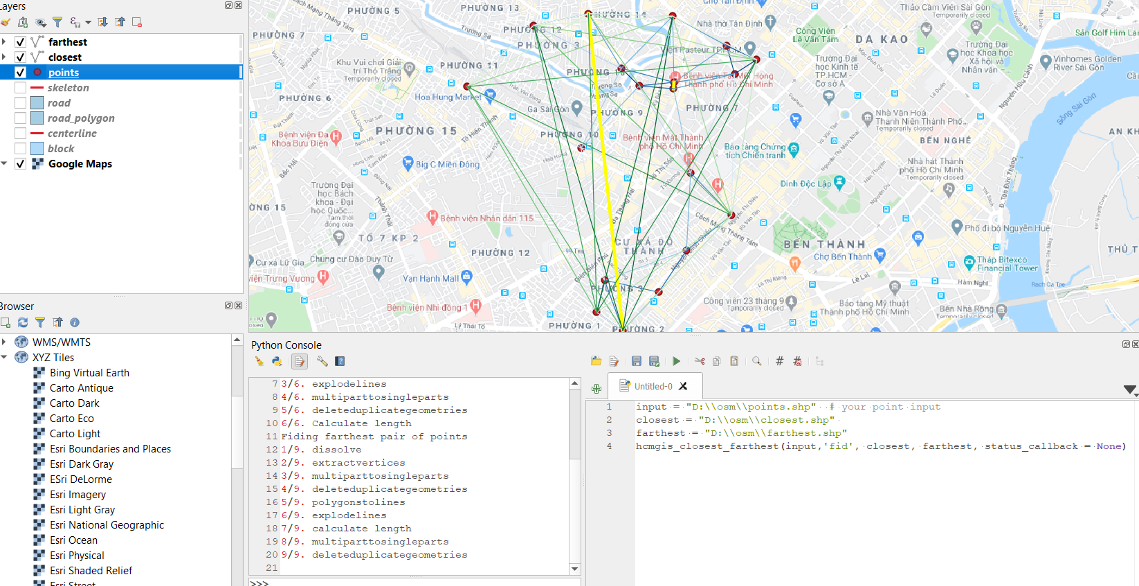
Task: Open the layer styling panel brush icon
Action: pos(6,22)
